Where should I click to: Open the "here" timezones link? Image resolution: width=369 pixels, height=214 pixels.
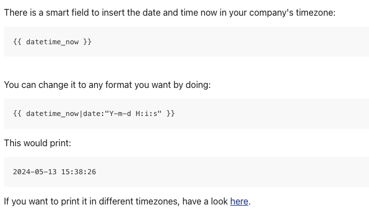[x=239, y=202]
